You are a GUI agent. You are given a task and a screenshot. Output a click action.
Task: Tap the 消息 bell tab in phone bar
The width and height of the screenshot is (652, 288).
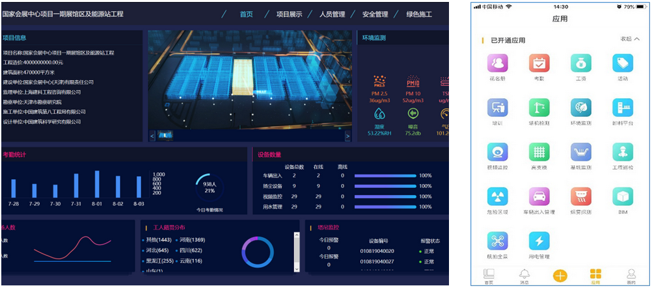coord(524,277)
